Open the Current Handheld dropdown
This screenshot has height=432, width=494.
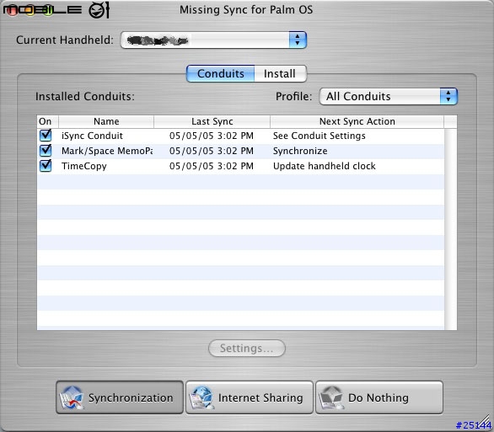(x=213, y=40)
